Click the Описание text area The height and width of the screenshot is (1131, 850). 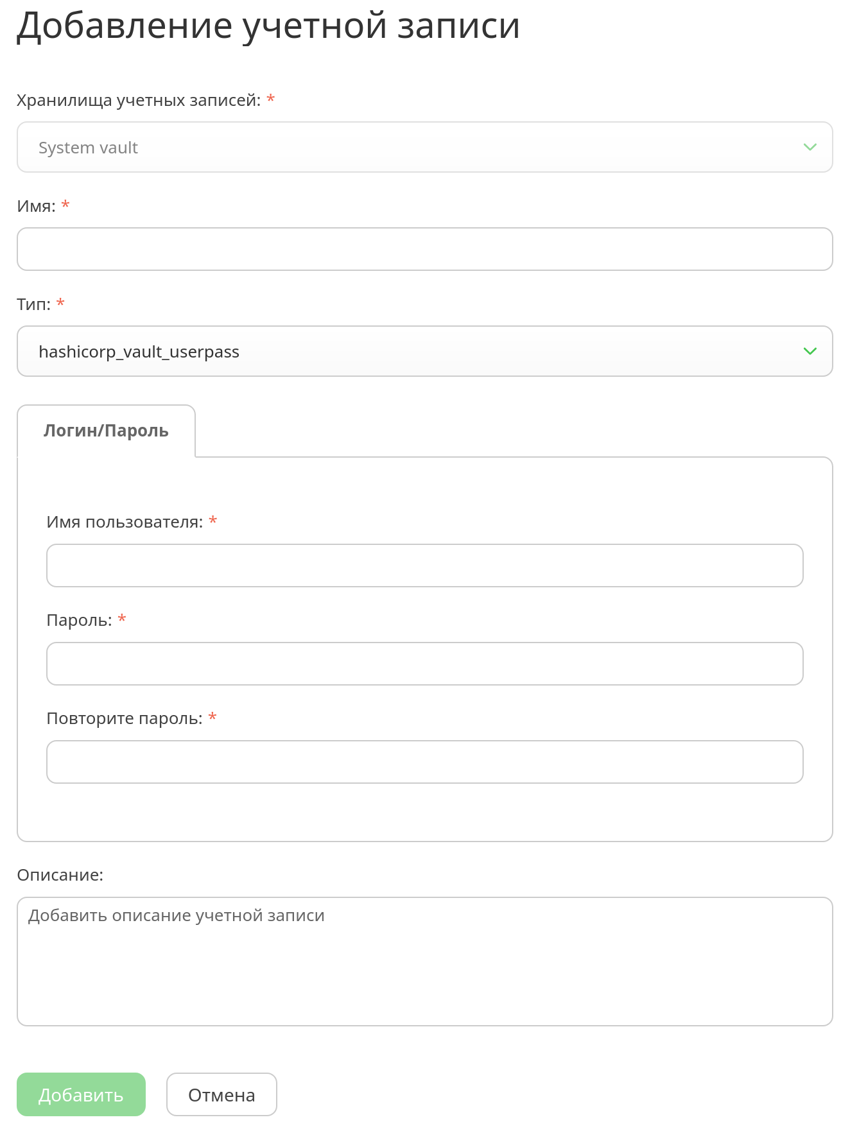pyautogui.click(x=424, y=962)
